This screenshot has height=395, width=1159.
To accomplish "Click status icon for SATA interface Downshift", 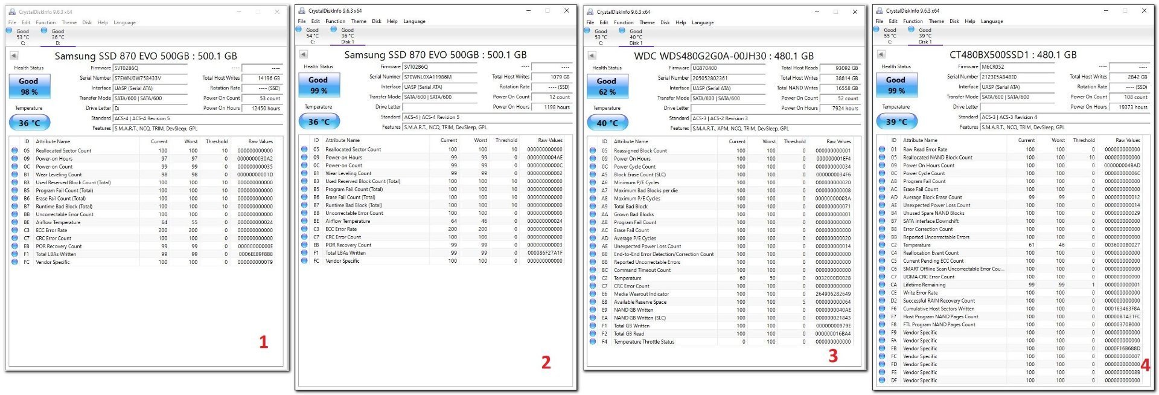I will click(x=882, y=221).
